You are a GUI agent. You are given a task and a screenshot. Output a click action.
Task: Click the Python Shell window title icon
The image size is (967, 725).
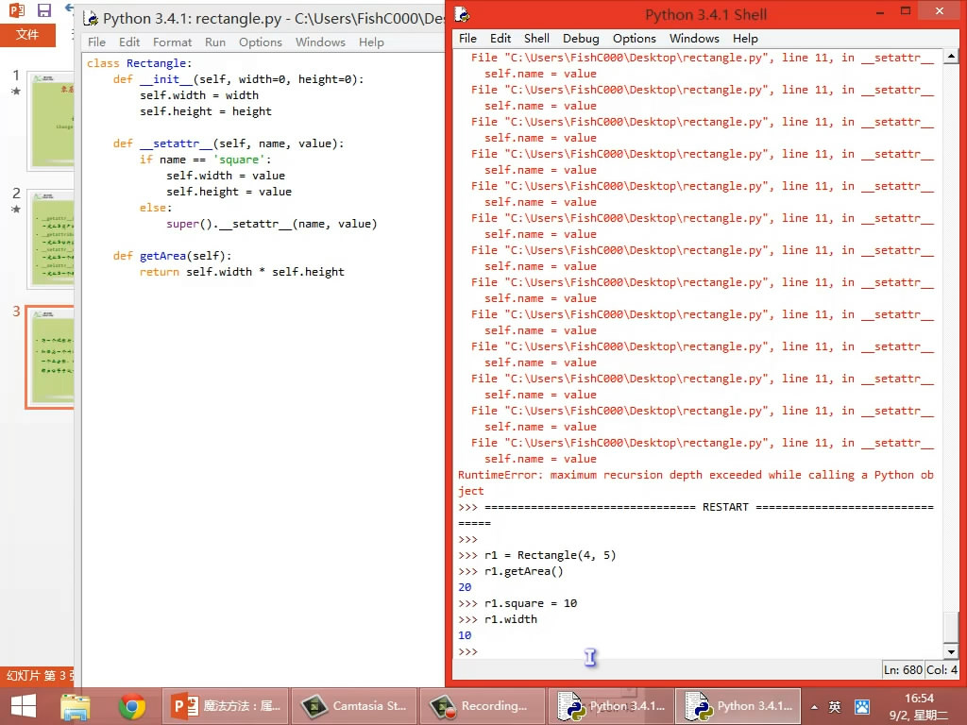(461, 15)
